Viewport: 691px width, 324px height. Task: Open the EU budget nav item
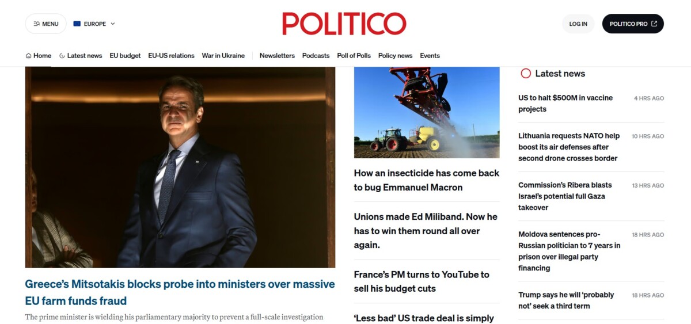click(125, 56)
